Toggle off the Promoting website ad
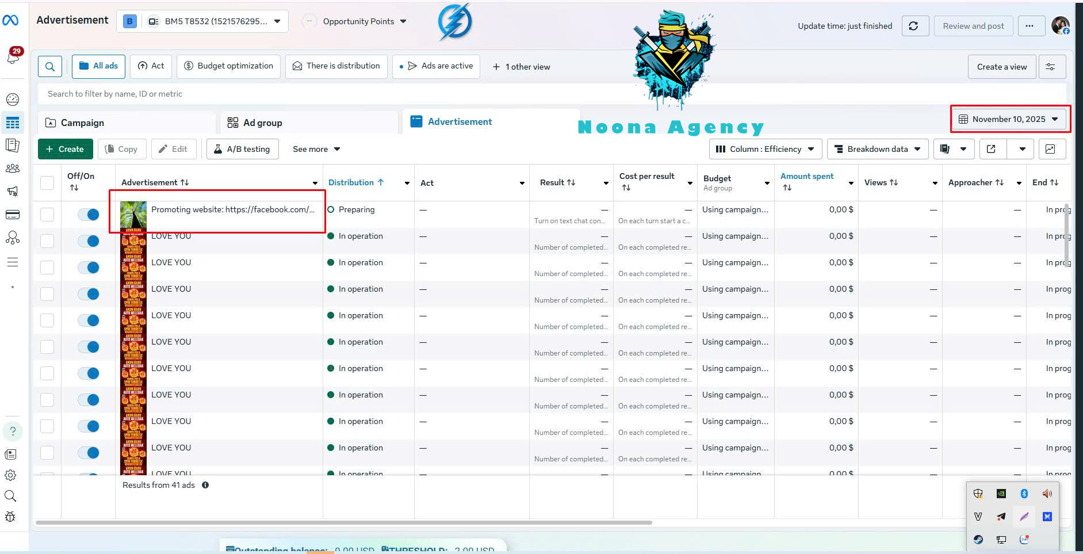Viewport: 1083px width, 554px height. click(x=89, y=215)
